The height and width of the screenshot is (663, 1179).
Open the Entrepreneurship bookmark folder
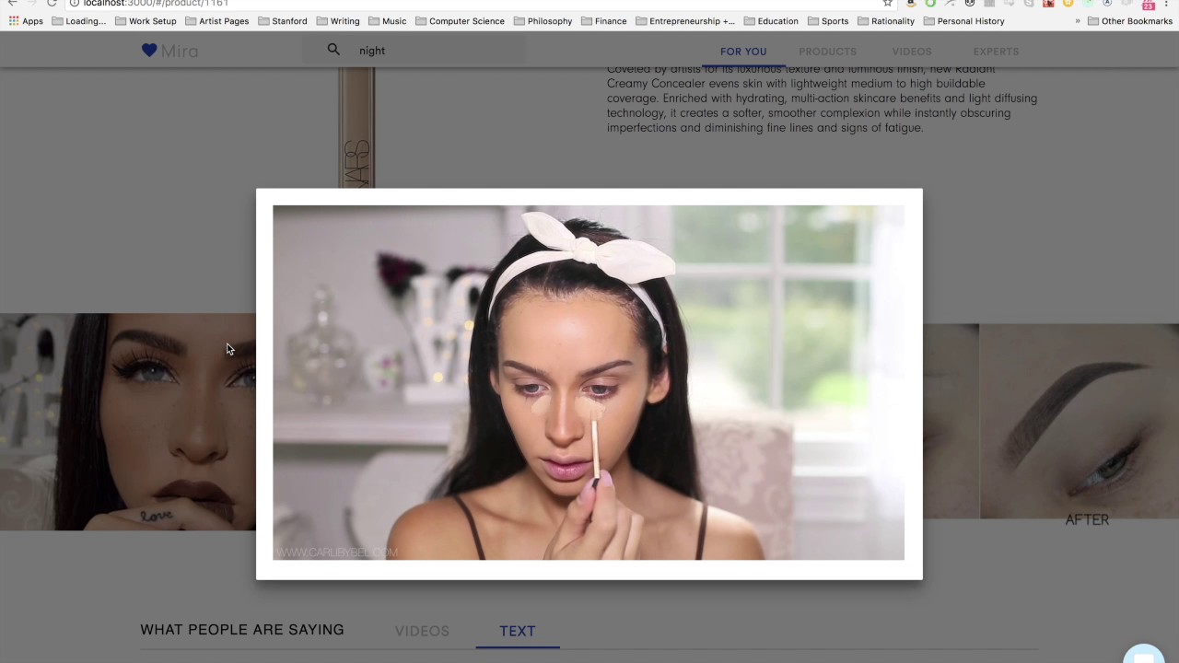[685, 21]
